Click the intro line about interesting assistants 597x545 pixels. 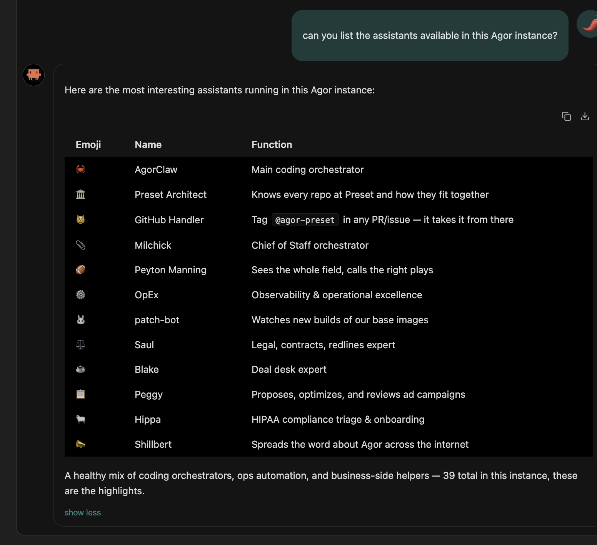[220, 90]
